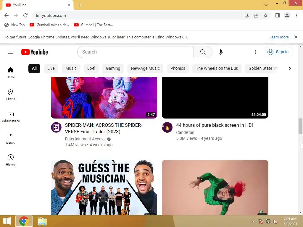The height and width of the screenshot is (227, 303).
Task: Click the YouTube logo
Action: (35, 52)
